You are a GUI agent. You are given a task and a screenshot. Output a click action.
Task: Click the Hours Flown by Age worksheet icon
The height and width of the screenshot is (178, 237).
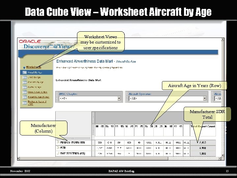24,92
